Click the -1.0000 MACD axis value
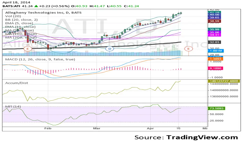 tap(216, 77)
